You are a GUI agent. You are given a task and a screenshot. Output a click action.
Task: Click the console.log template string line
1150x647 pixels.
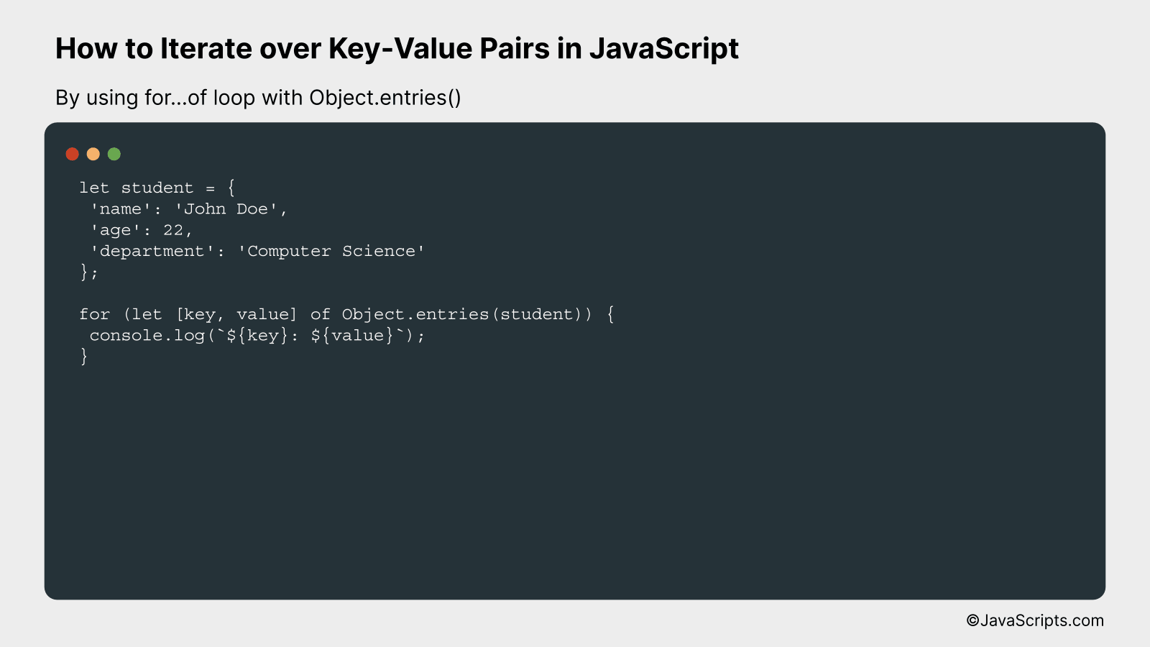pyautogui.click(x=257, y=336)
